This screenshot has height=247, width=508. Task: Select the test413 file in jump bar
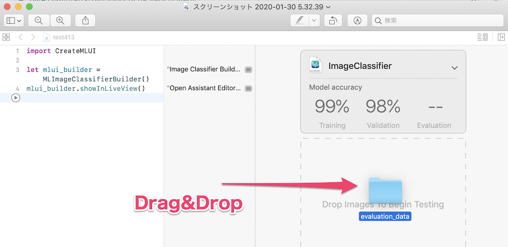59,37
